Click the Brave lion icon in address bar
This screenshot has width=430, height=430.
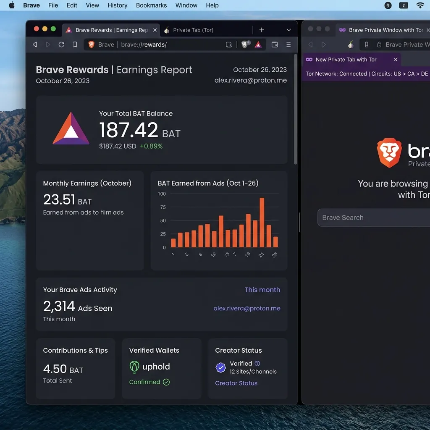91,45
